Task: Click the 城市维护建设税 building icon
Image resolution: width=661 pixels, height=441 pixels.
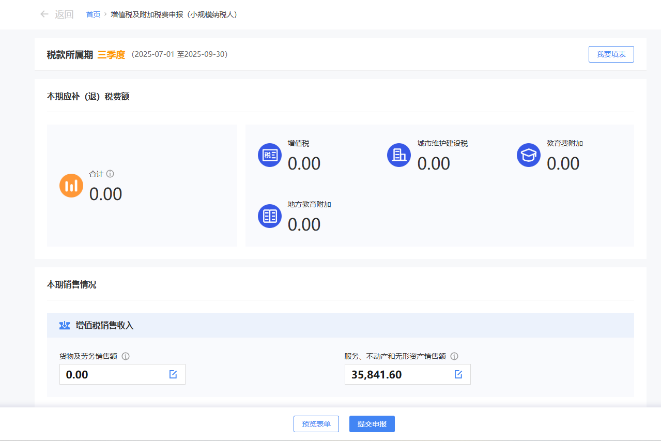Action: 399,155
